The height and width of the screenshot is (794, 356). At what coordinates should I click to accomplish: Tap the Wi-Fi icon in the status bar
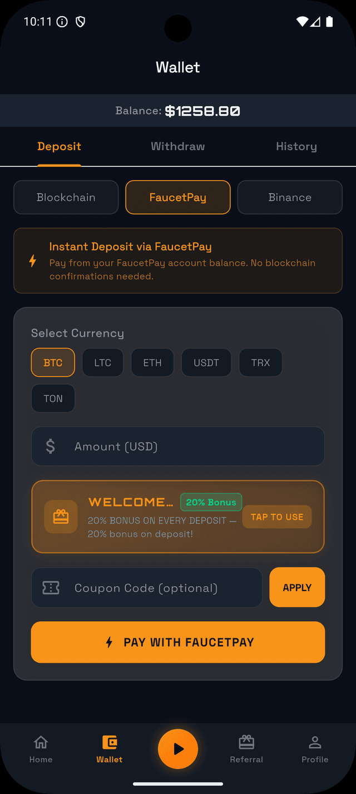click(x=302, y=22)
